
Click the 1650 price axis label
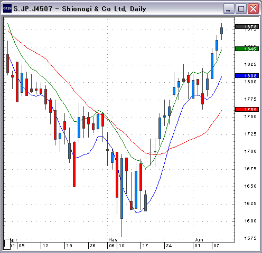250,186
